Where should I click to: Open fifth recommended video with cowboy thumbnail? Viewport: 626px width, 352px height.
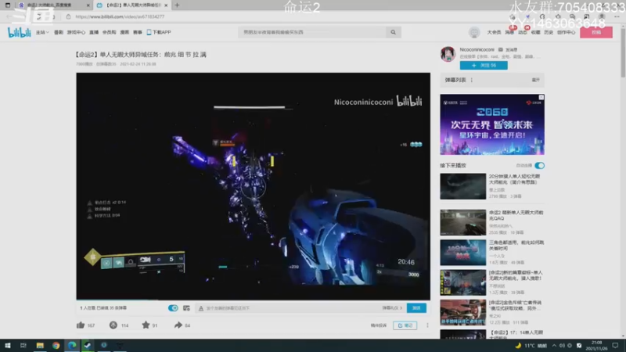coord(463,312)
